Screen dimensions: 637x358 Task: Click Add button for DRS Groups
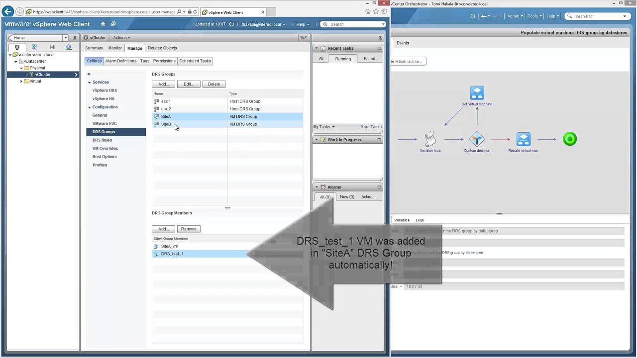click(163, 84)
